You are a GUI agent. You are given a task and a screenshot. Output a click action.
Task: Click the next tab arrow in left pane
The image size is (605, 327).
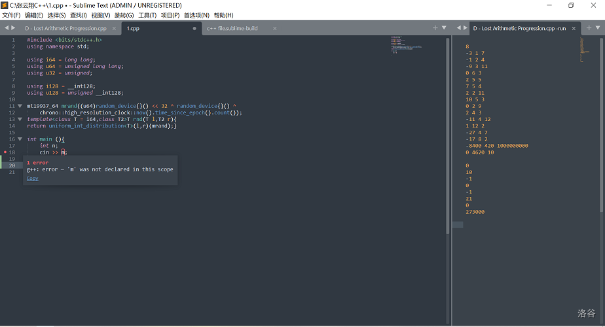(14, 28)
